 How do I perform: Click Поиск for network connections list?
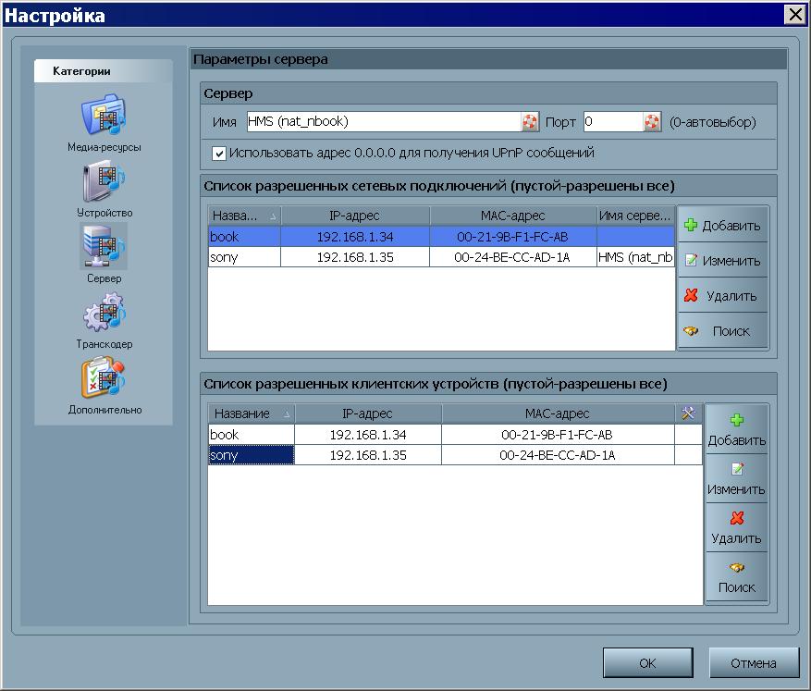coord(722,331)
